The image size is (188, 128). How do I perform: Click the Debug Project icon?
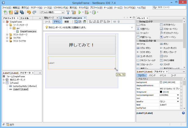pos(87,12)
